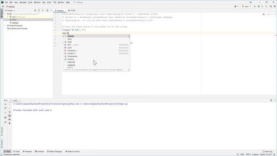Open Search Everywhere magnifier icon
277x156 pixels.
pyautogui.click(x=271, y=6)
